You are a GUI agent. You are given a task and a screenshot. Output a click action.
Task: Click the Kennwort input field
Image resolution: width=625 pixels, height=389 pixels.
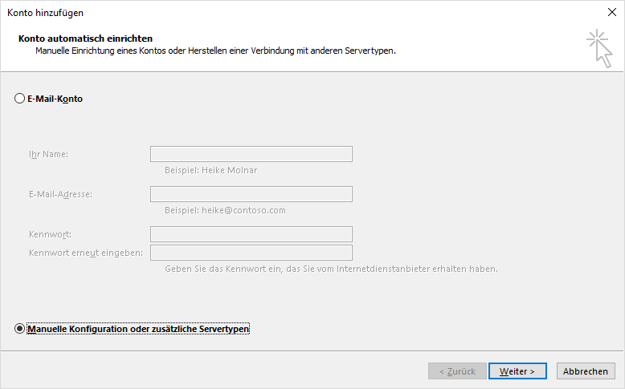point(251,234)
